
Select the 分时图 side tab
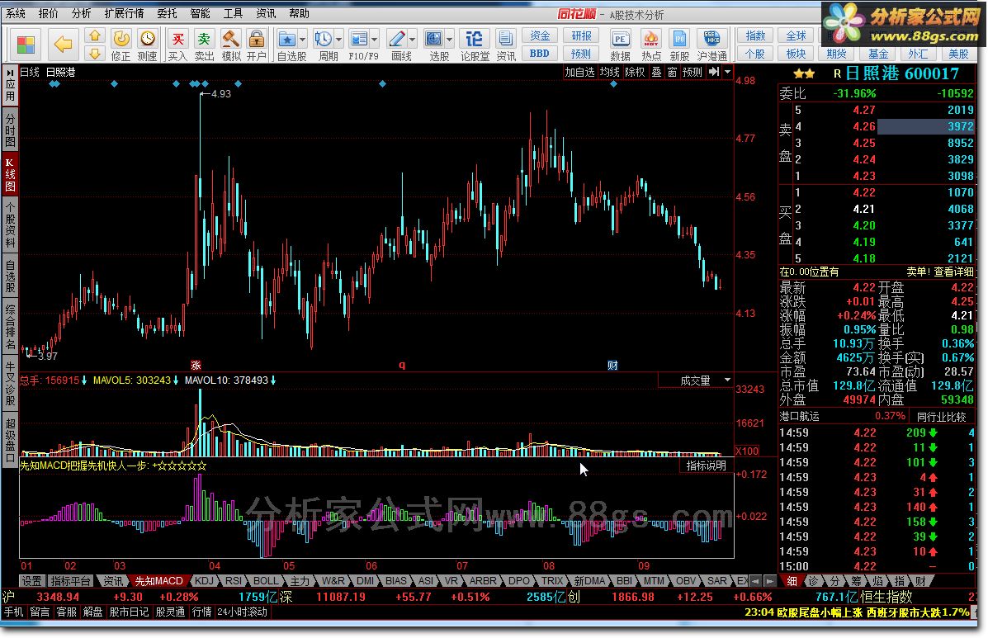point(10,129)
